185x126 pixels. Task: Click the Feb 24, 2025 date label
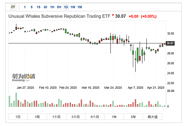click(68, 88)
